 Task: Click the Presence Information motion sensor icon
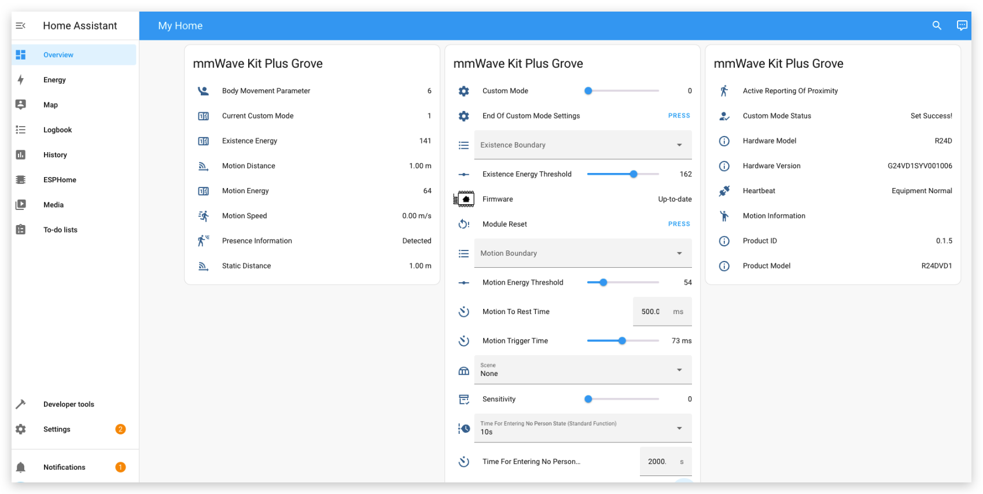(x=203, y=241)
